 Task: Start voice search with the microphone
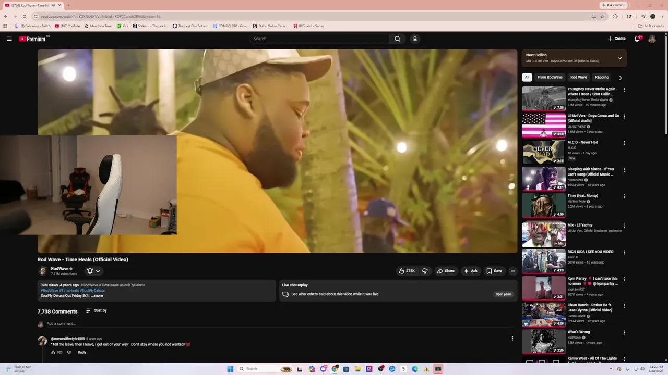pyautogui.click(x=415, y=39)
